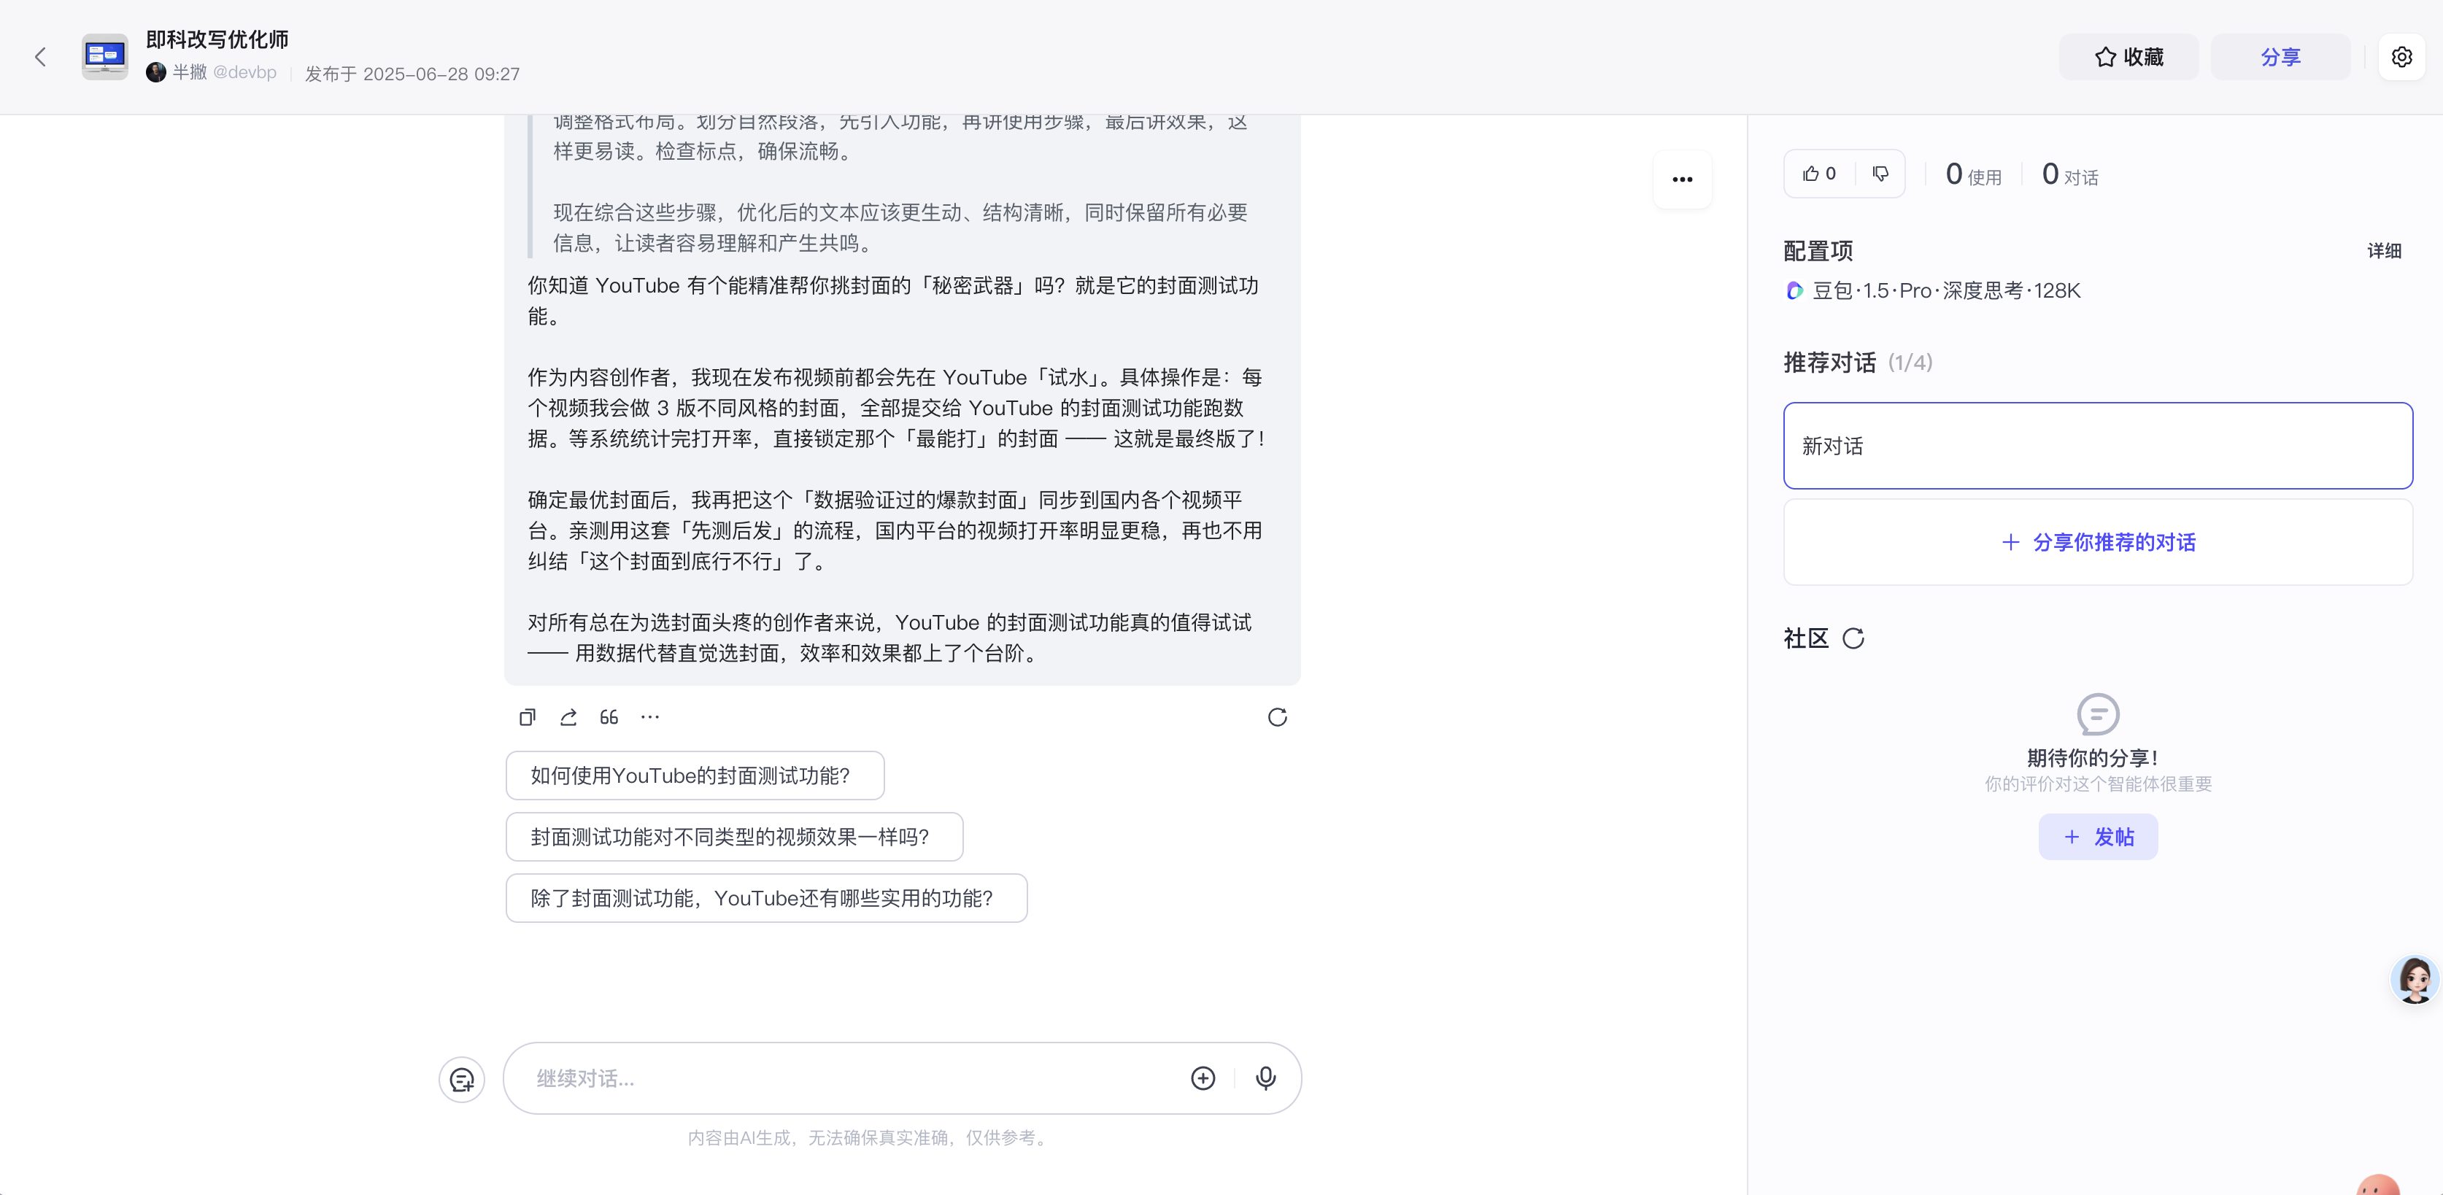Screen dimensions: 2443x1195
Task: Click the 分享 share button
Action: tap(2280, 57)
